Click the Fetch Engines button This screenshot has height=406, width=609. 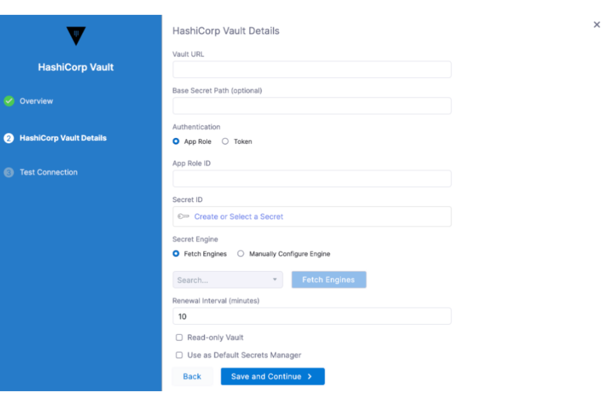pos(328,280)
